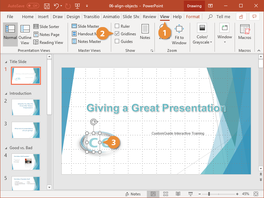Switch to the Insert ribbon tab
Image resolution: width=264 pixels, height=198 pixels.
(43, 16)
